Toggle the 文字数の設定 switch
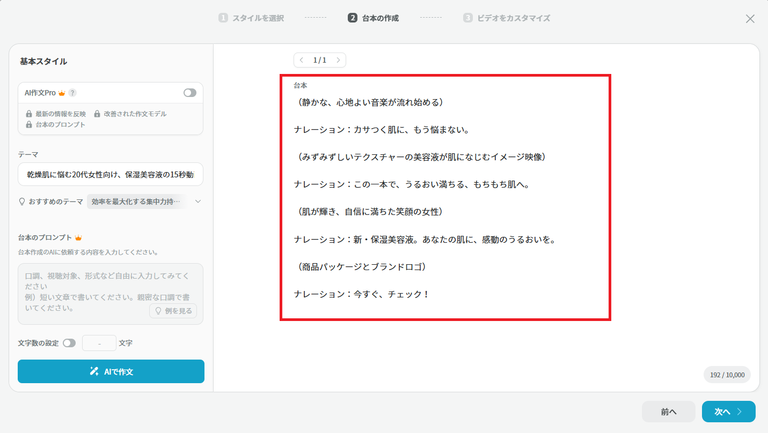This screenshot has width=768, height=433. point(69,343)
